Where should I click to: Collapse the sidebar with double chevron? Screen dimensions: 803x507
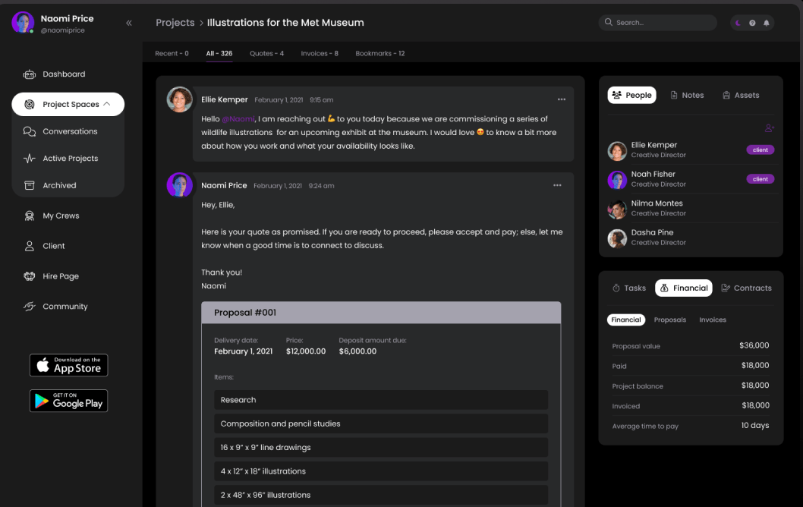[x=129, y=23]
